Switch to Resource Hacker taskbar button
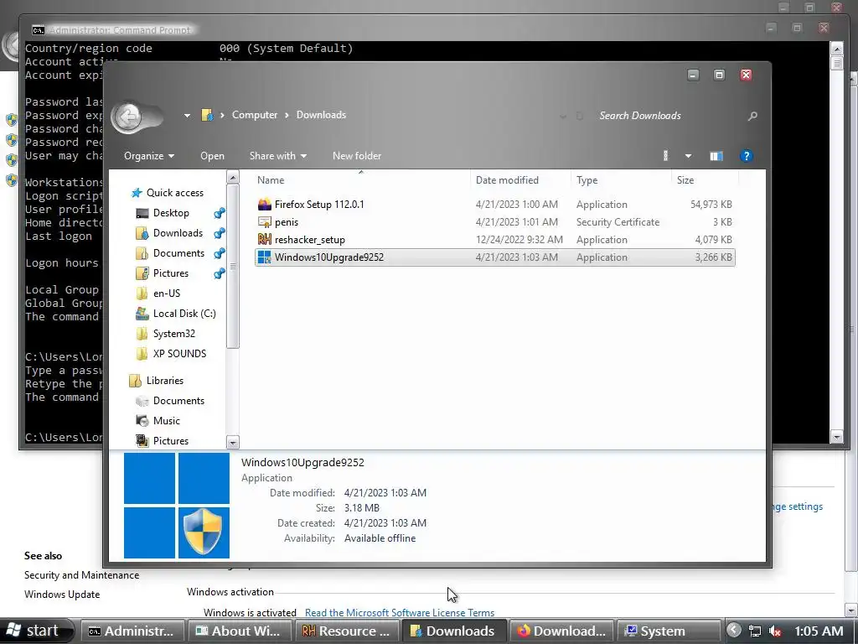 coord(346,631)
